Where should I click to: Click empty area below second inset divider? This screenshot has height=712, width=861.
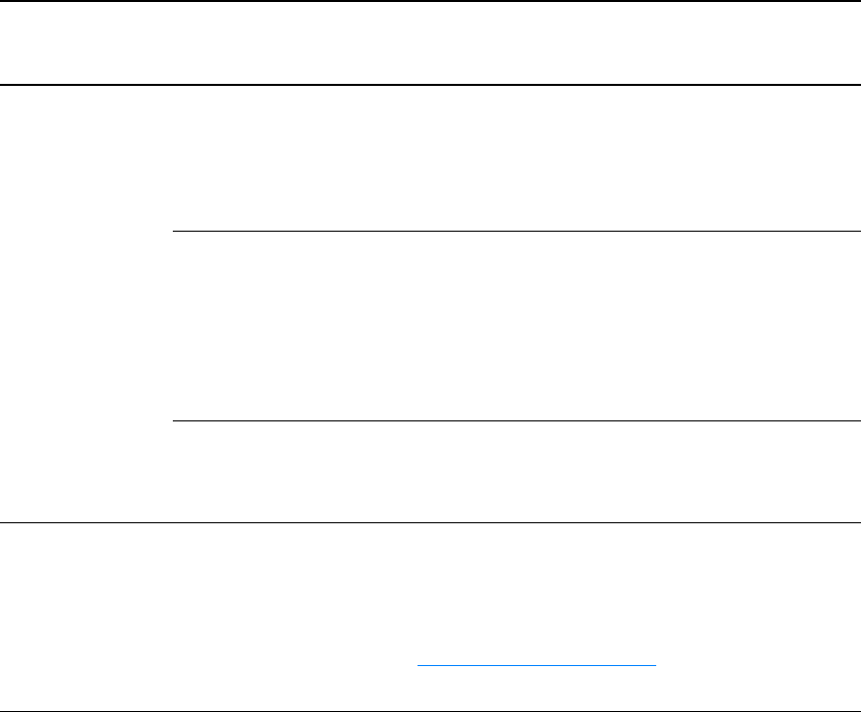click(x=516, y=471)
